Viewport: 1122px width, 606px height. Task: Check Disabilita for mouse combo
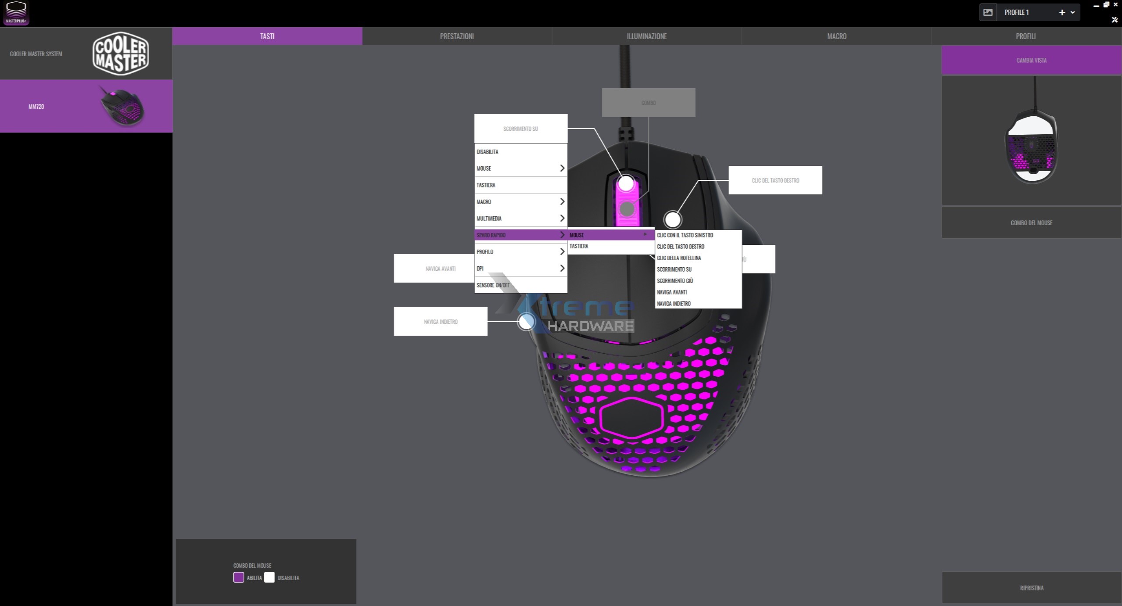coord(269,577)
